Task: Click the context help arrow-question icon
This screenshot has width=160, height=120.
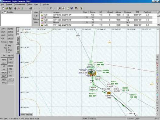Action: pos(72,8)
